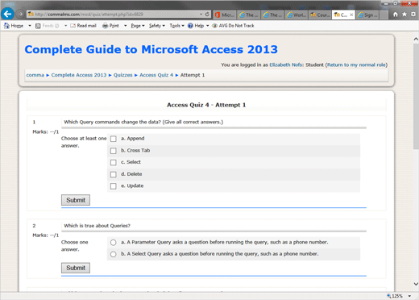The width and height of the screenshot is (419, 300).
Task: Switch to the Worl... tab
Action: point(297,15)
